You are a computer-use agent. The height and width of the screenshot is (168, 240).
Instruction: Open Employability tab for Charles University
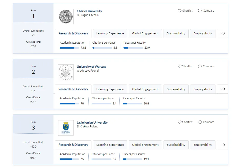[203, 33]
